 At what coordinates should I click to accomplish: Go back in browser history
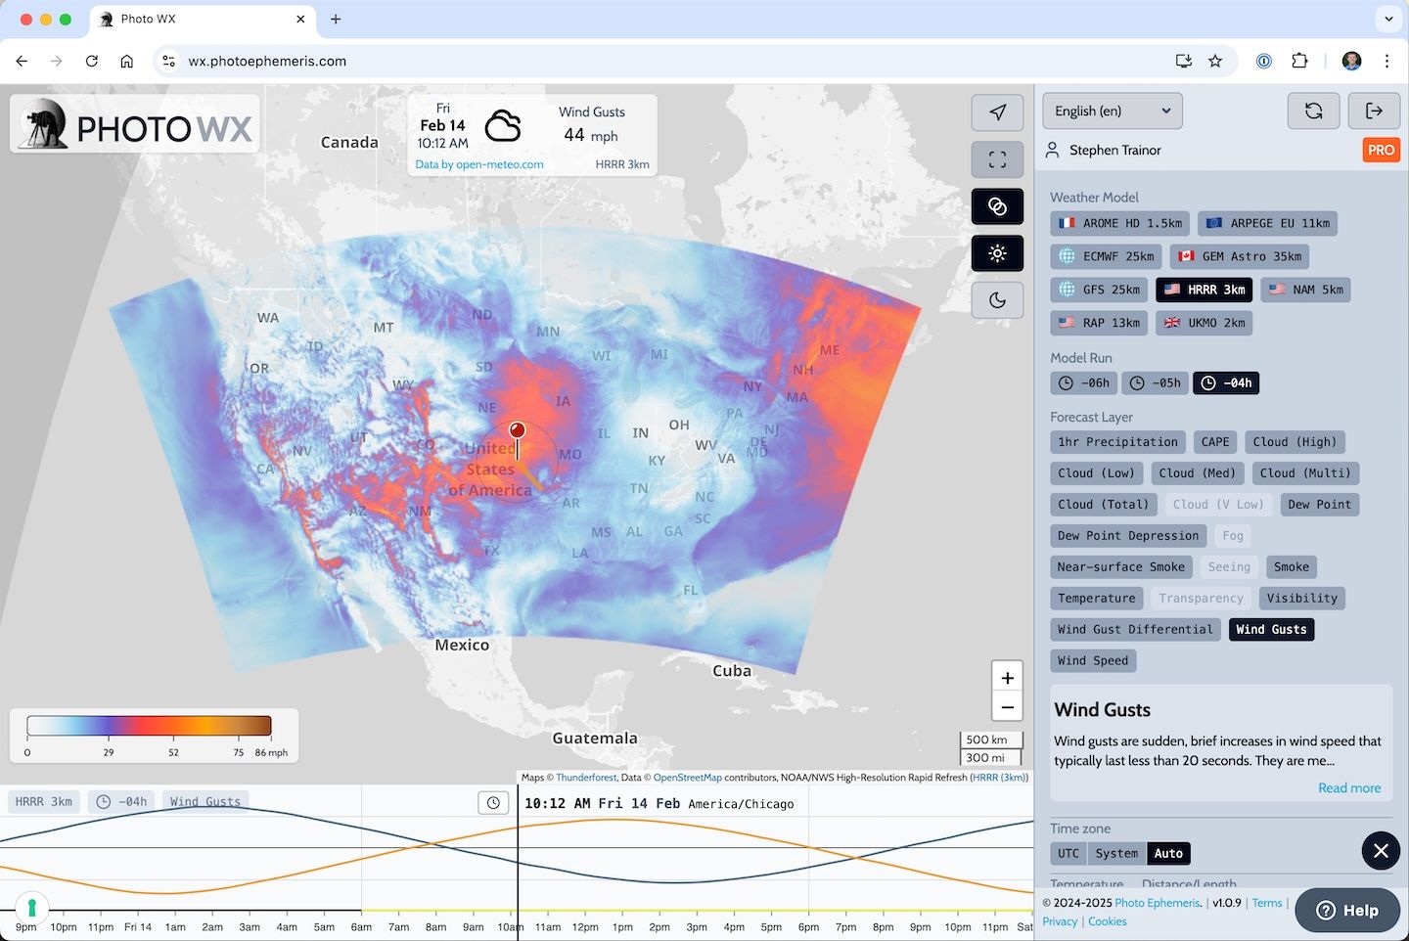pyautogui.click(x=22, y=61)
